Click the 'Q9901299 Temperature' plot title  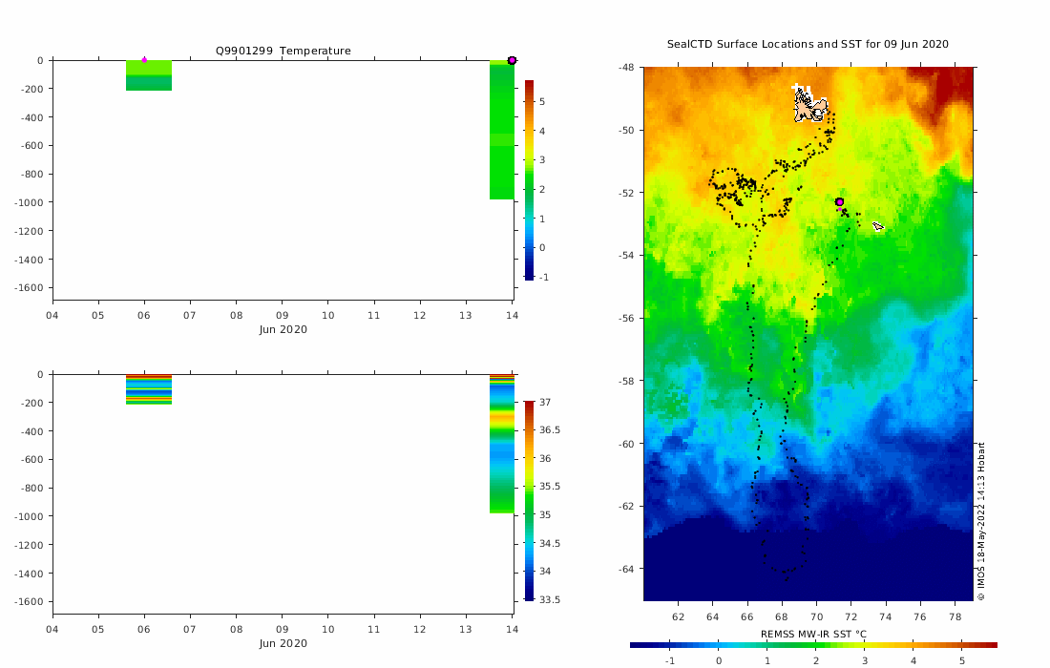point(283,51)
